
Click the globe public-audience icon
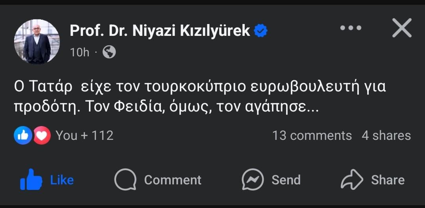click(x=109, y=52)
